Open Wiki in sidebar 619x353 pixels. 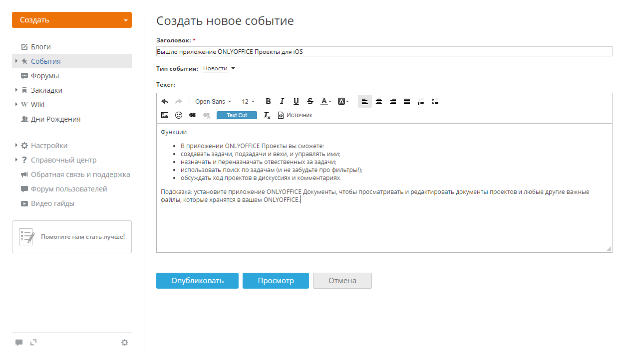point(37,105)
